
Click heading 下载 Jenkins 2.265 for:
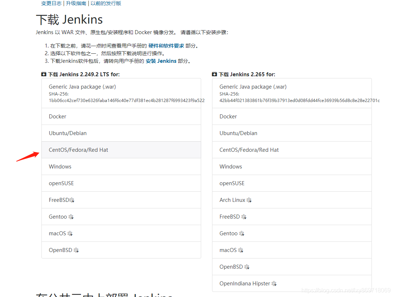pos(247,74)
